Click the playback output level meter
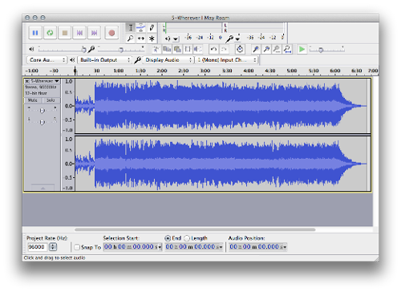 [192, 27]
